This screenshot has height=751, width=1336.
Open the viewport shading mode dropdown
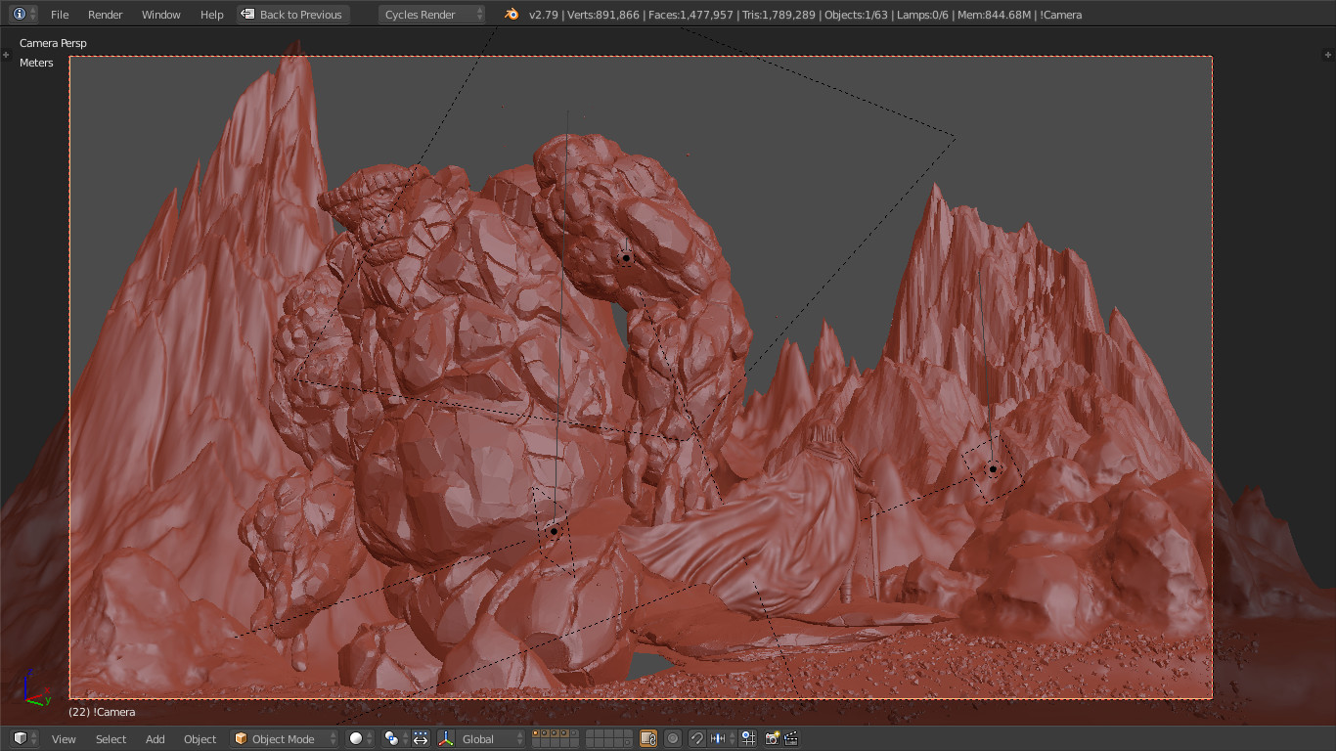coord(360,739)
